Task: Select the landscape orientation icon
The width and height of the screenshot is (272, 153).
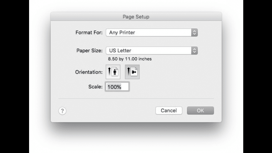Action: pyautogui.click(x=132, y=72)
